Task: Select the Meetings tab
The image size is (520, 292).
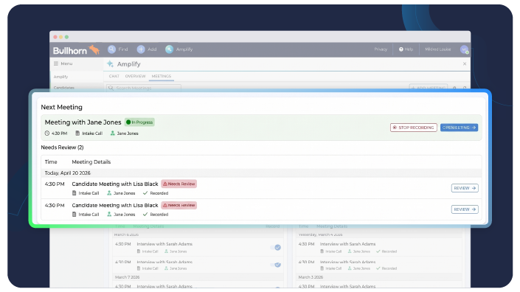Action: pos(162,76)
